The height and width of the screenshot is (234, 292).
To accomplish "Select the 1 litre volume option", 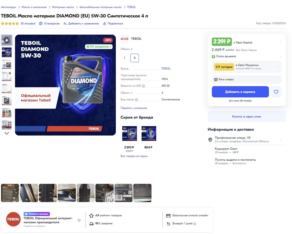I will [x=124, y=58].
